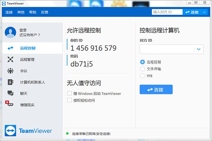Click the 对方 ID input box
212x141 pixels.
167,49
